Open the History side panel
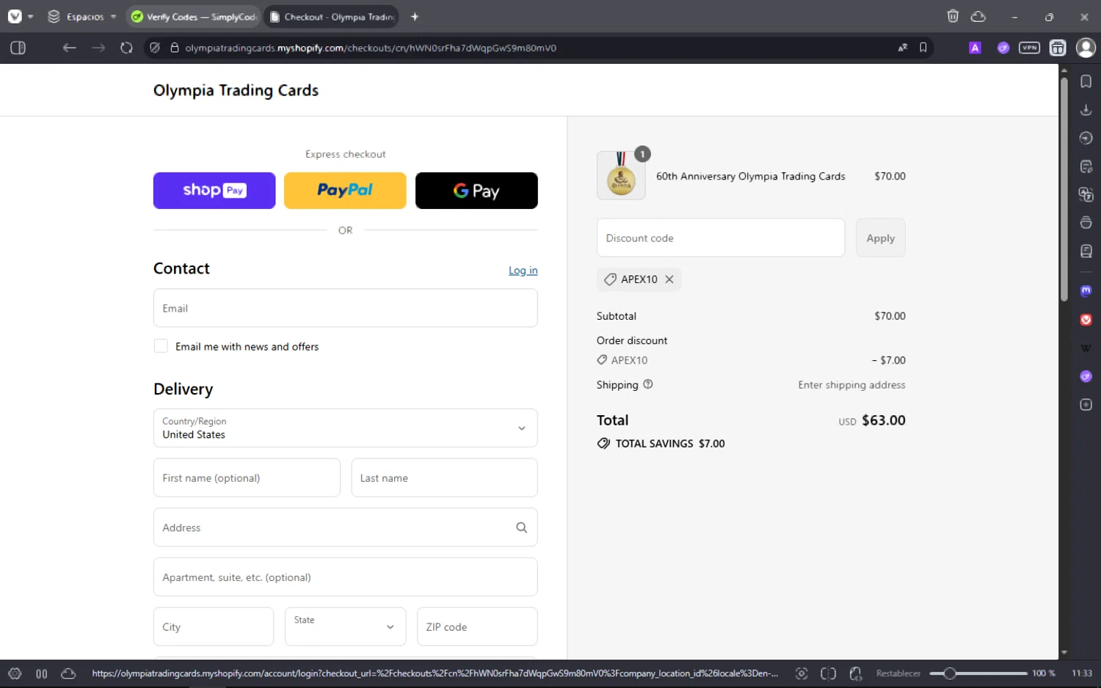The image size is (1101, 688). coord(1086,138)
